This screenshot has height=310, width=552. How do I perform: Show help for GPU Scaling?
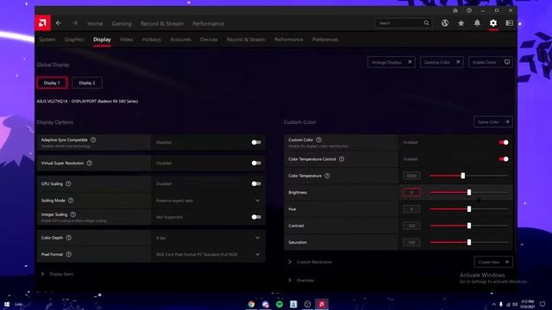tap(68, 183)
